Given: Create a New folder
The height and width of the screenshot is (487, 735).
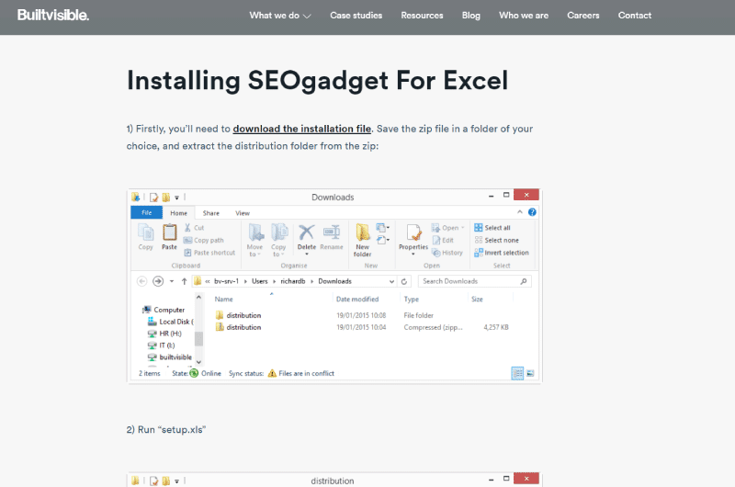Looking at the screenshot, I should [x=362, y=240].
